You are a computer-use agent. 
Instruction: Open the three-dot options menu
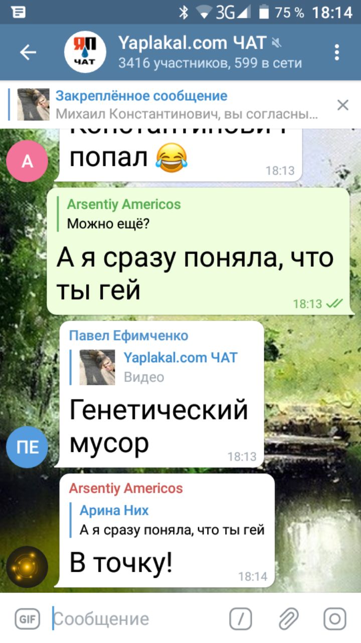coord(336,52)
